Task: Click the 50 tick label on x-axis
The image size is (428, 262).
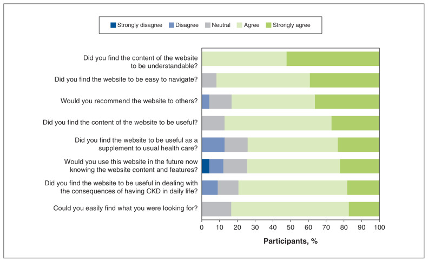Action: [291, 227]
